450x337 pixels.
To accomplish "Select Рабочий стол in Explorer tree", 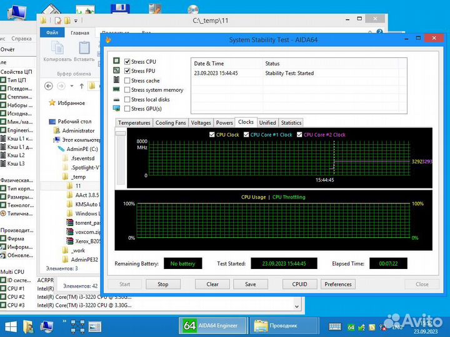I will [x=74, y=122].
